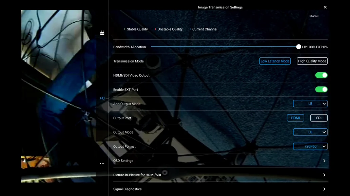Click the Bandwidth Allocation slider handle
This screenshot has width=350, height=196.
coord(298,47)
